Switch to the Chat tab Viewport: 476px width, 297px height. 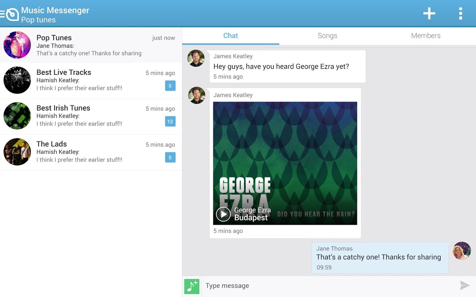[x=230, y=36]
